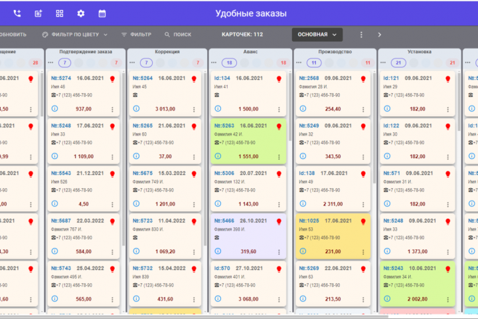
Task: Click info icon on card Id:570
Action: [218, 298]
